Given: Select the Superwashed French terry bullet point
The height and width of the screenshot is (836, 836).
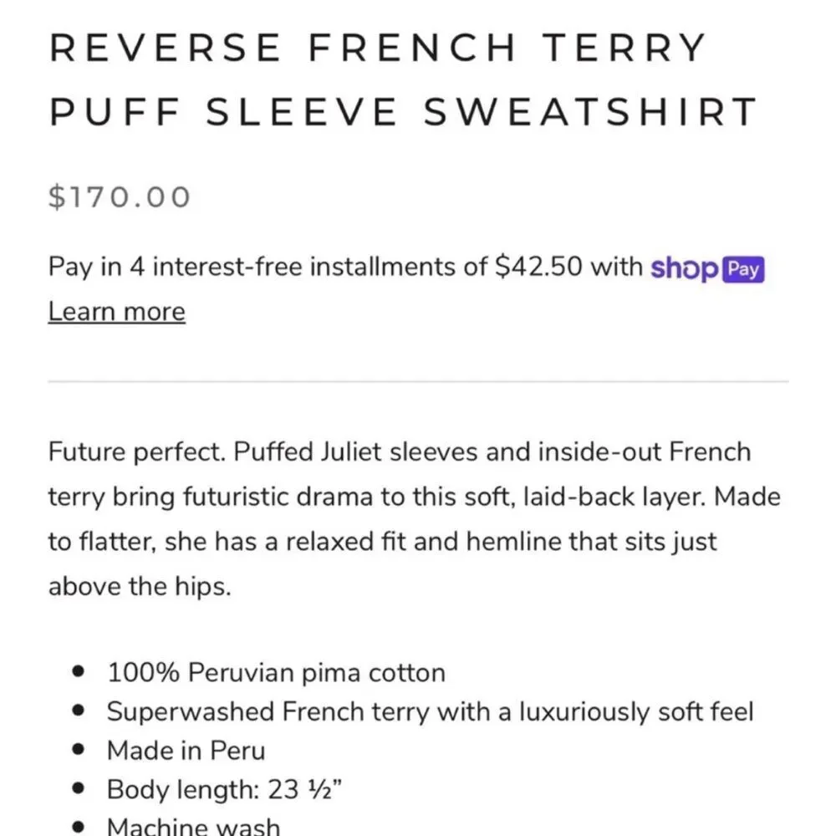Looking at the screenshot, I should click(x=429, y=711).
